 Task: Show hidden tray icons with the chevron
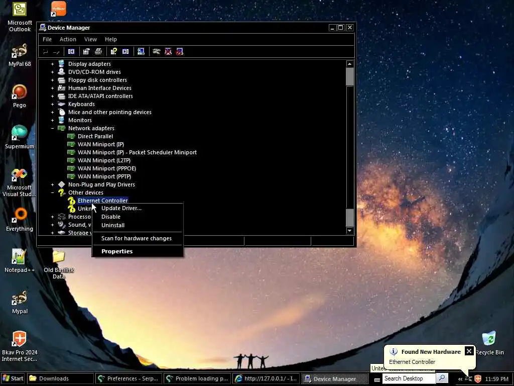click(x=460, y=379)
